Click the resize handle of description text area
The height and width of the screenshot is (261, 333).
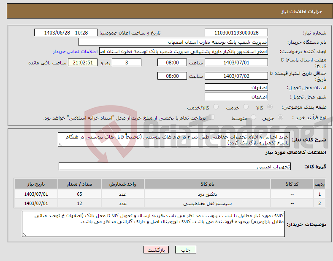pos(60,144)
